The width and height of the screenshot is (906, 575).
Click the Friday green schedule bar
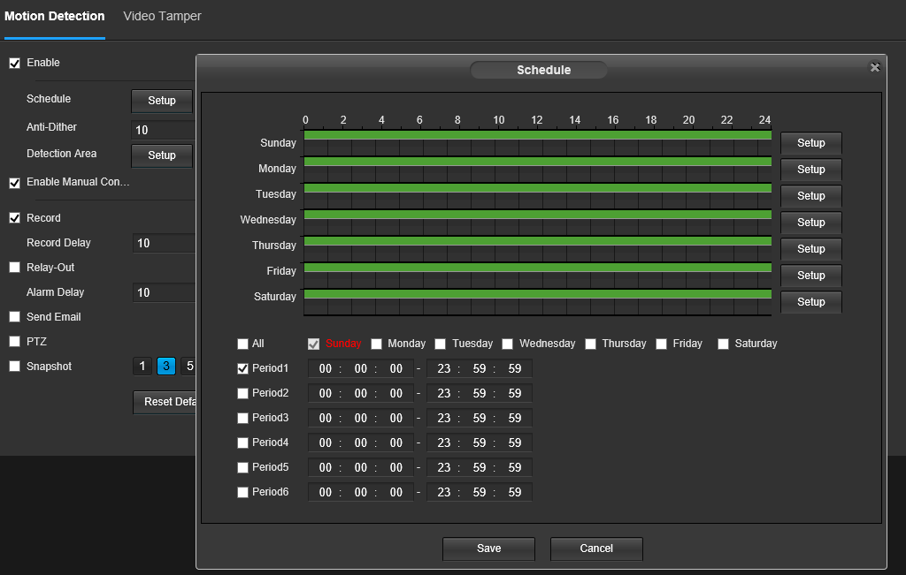(538, 268)
